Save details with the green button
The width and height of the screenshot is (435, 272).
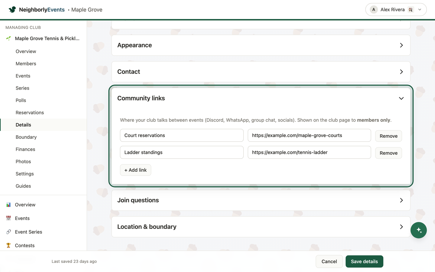364,261
